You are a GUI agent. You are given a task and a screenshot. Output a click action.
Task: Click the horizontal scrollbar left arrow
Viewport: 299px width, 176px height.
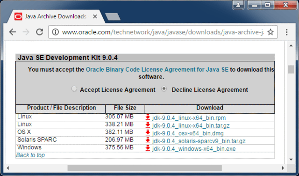tap(8, 168)
